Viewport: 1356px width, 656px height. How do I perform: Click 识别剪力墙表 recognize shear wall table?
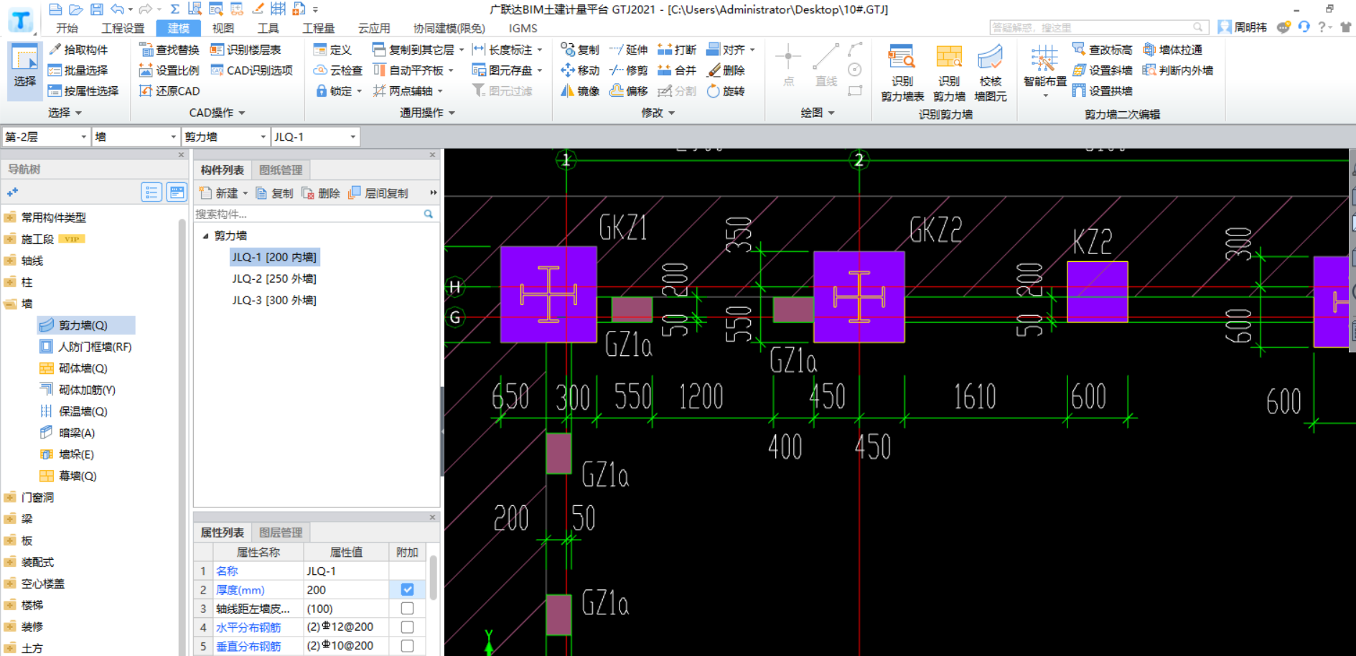(902, 73)
